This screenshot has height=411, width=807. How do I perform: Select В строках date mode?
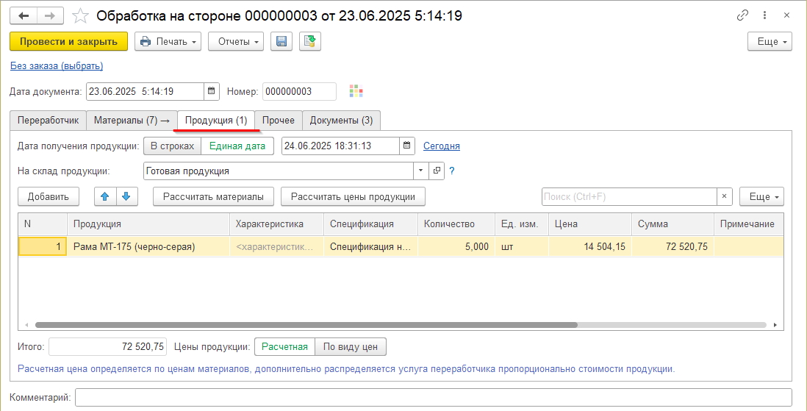172,146
